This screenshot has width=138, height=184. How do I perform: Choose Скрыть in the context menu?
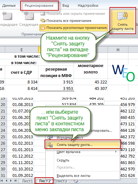coord(83,160)
